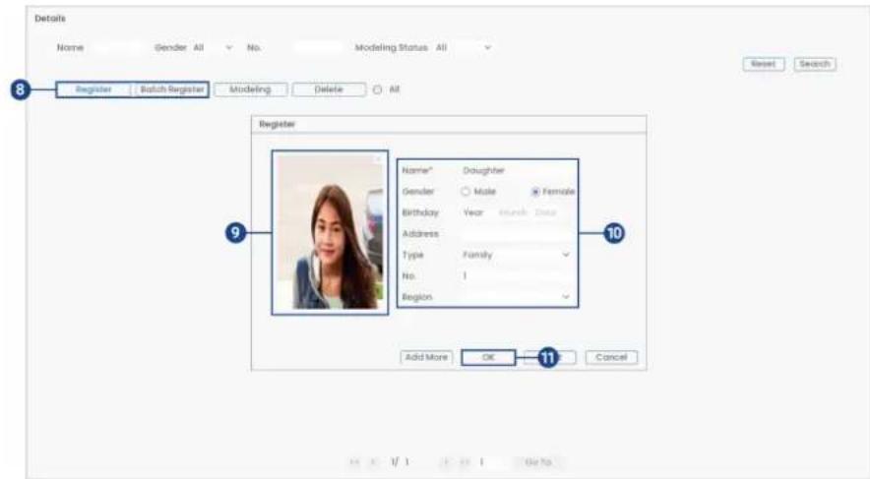Open the Type dropdown showing Family
The width and height of the screenshot is (870, 479).
[x=516, y=255]
